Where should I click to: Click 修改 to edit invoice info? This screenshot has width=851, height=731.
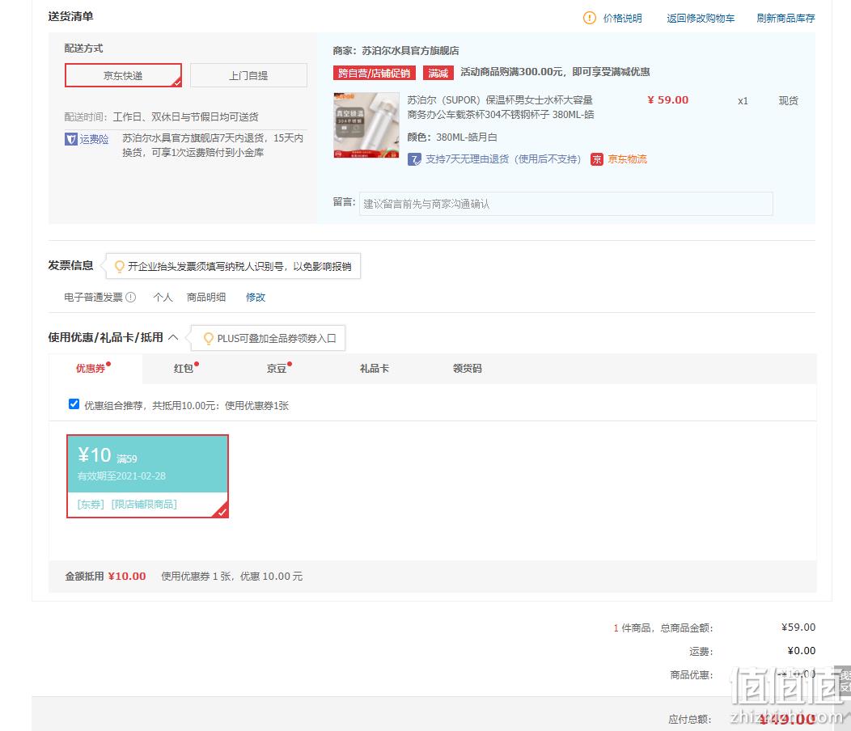click(256, 298)
